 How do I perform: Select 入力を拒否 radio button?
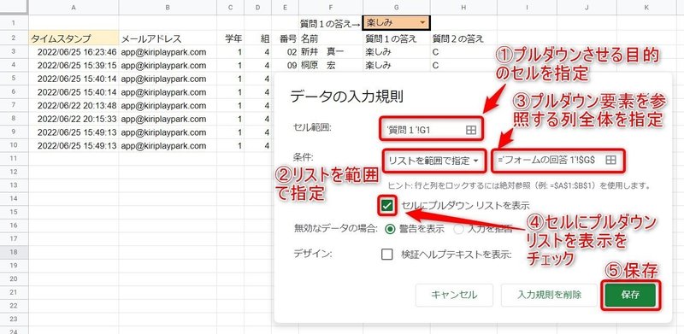click(458, 229)
